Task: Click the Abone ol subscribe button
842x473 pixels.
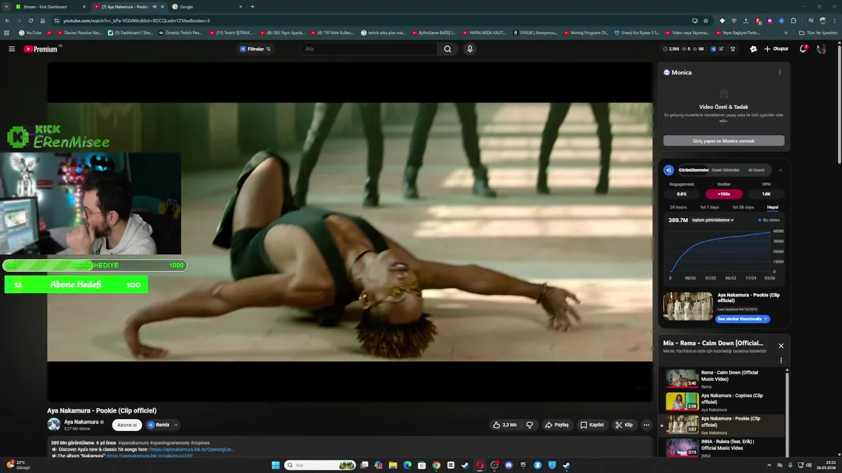Action: click(x=127, y=425)
